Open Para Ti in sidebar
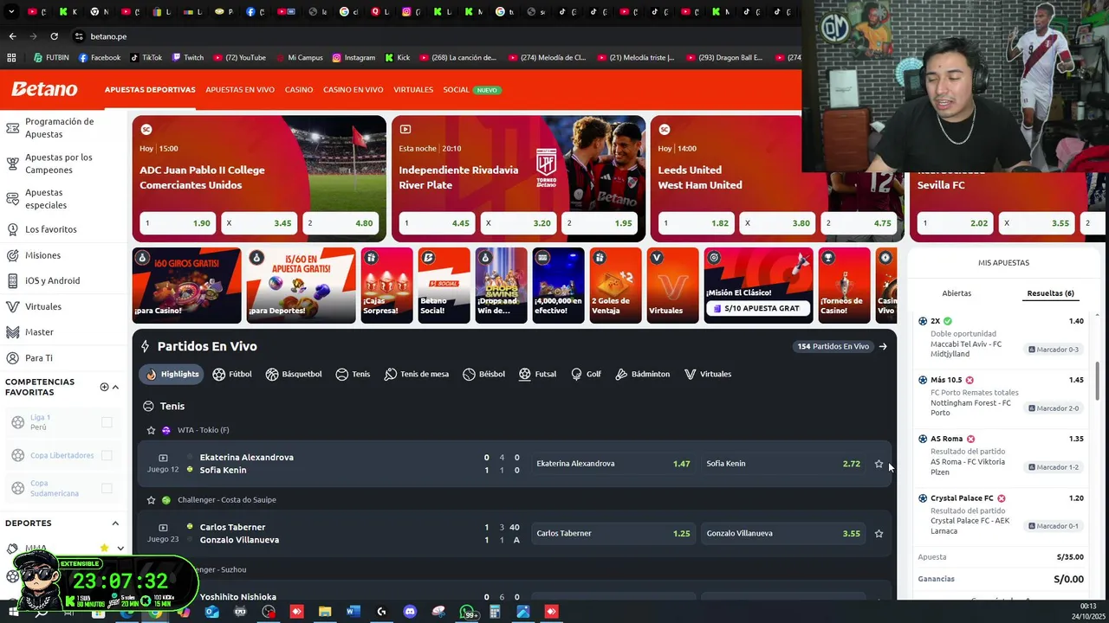Image resolution: width=1109 pixels, height=623 pixels. click(x=39, y=357)
